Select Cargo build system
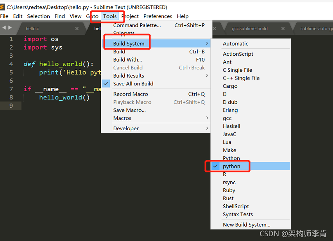Screen dimensions: 333x241 [x=251, y=86]
